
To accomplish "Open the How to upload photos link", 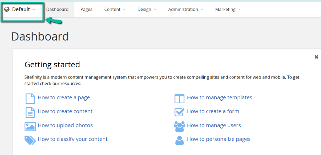I will point(65,125).
